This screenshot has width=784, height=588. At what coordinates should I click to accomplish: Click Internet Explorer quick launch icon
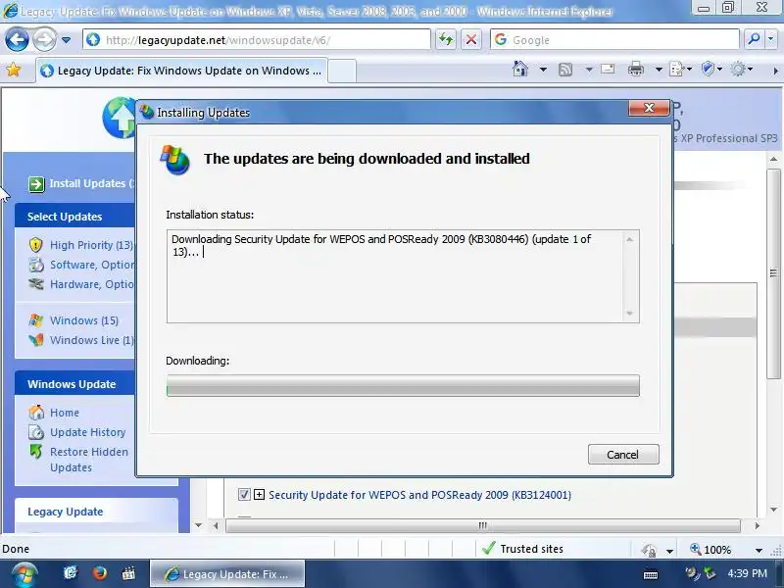[x=71, y=572]
